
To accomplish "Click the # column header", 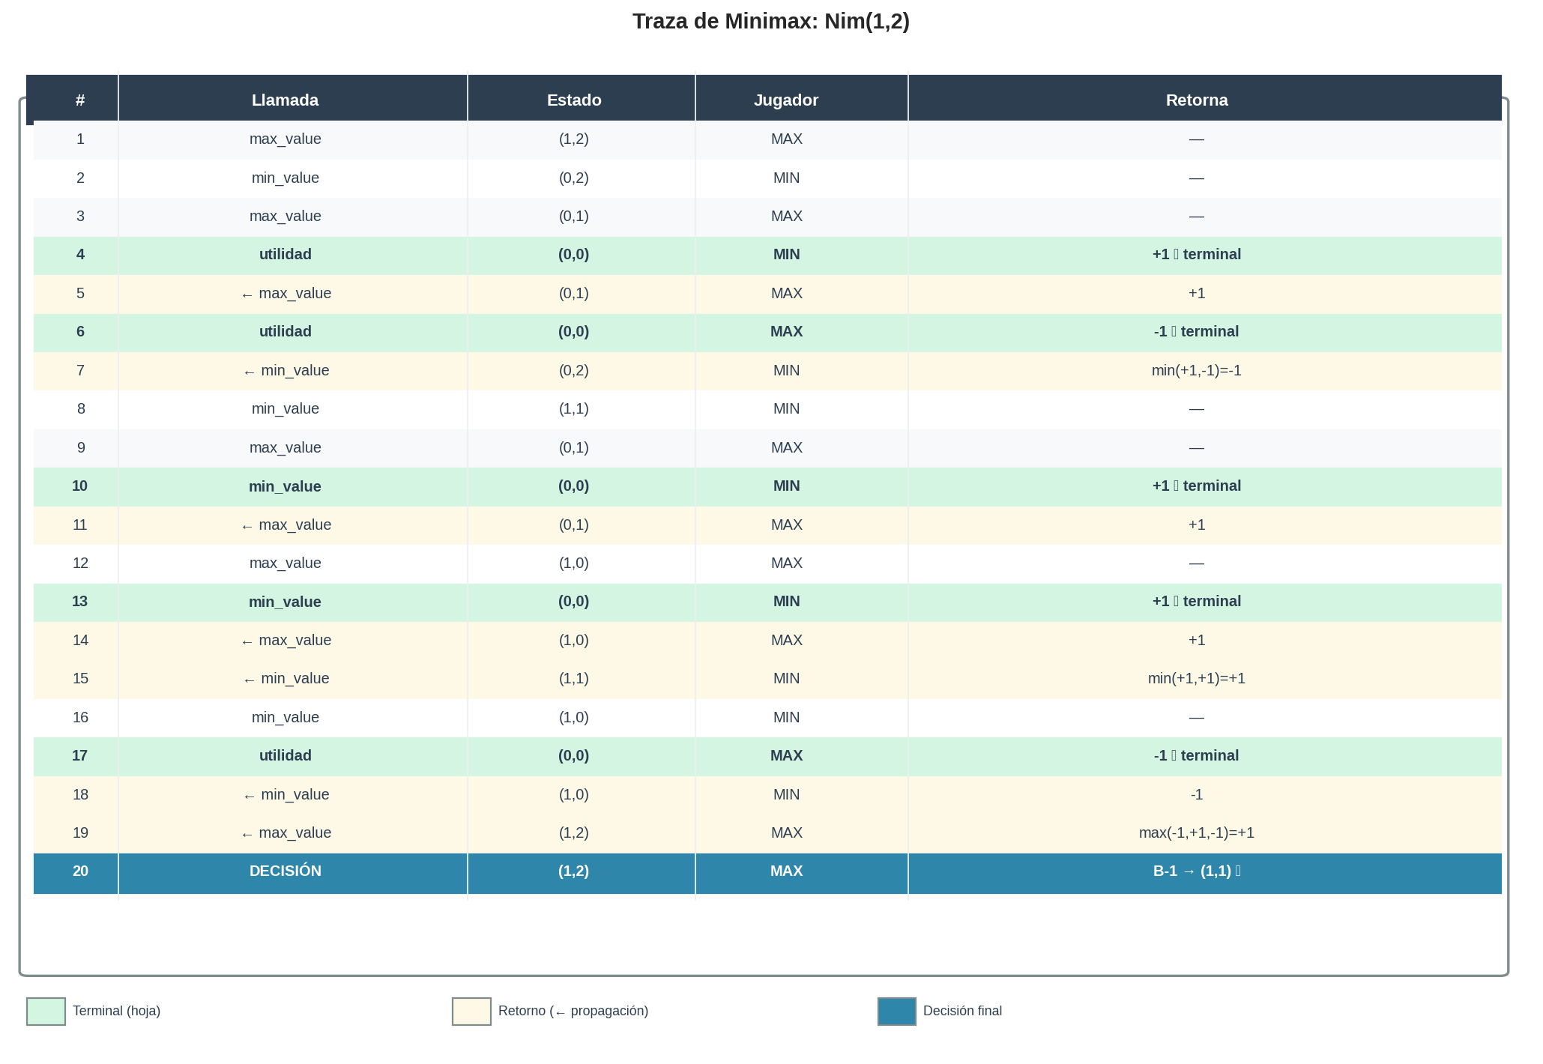I will tap(80, 100).
